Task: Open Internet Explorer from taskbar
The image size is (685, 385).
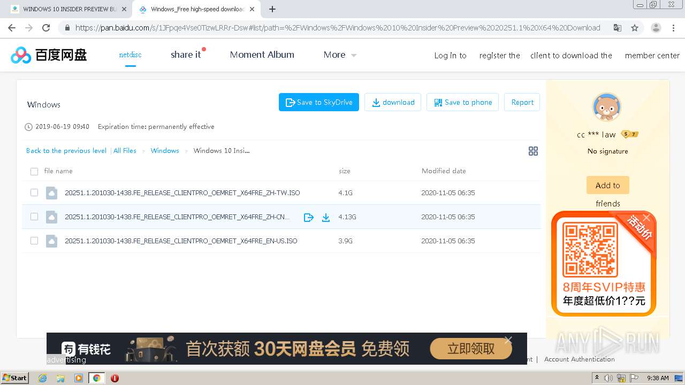Action: [43, 378]
